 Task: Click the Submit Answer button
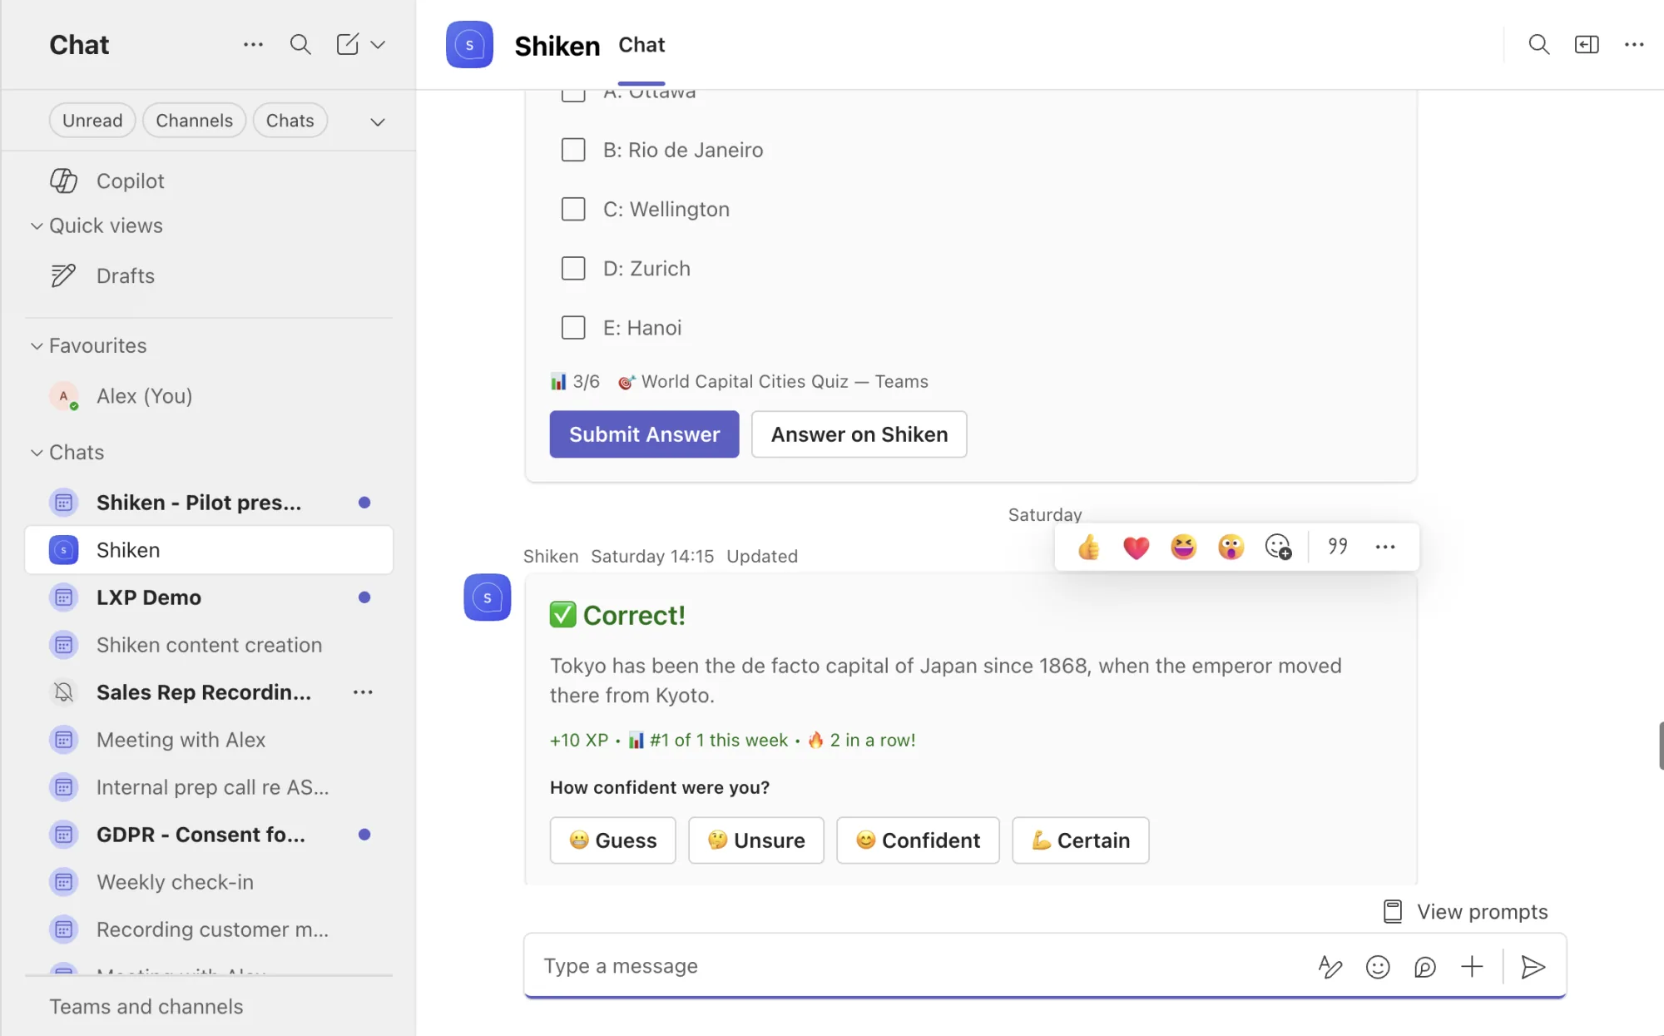[x=644, y=434]
